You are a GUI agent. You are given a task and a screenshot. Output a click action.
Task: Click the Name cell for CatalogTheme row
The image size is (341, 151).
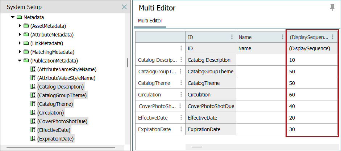pos(261,83)
